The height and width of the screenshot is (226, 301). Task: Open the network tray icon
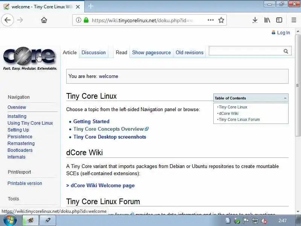coord(255,221)
